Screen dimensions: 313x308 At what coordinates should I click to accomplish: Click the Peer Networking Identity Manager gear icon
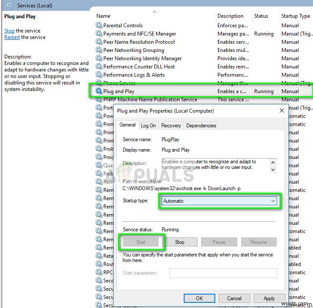pos(99,58)
